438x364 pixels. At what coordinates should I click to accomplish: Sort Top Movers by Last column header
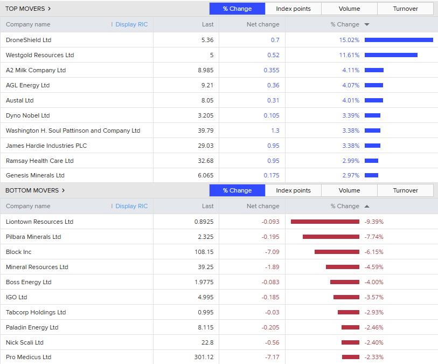point(207,24)
